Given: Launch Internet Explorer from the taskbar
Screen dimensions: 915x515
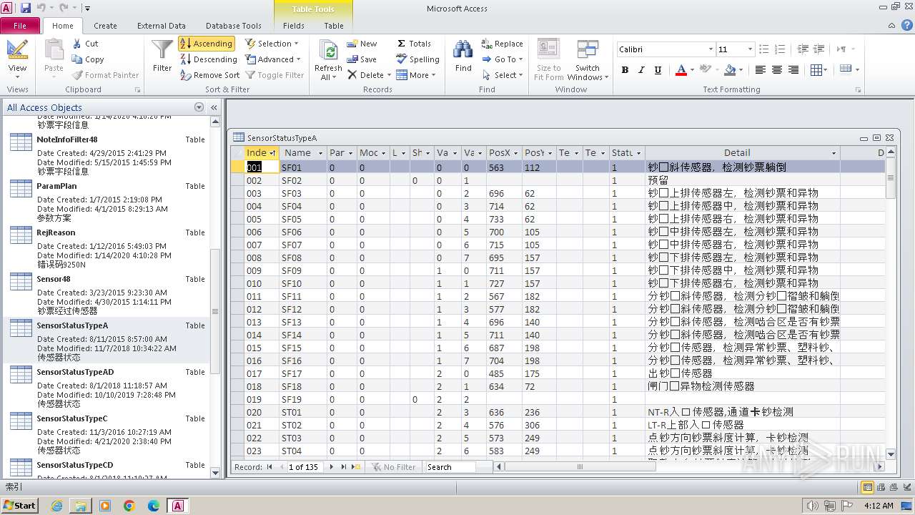Looking at the screenshot, I should coord(56,506).
